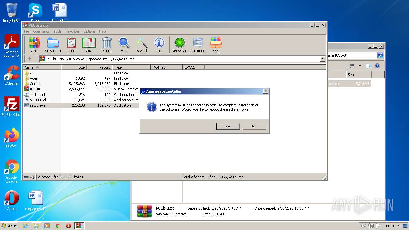Open the Acrobat Reader DC desktop icon
This screenshot has height=230, width=409.
click(x=12, y=46)
